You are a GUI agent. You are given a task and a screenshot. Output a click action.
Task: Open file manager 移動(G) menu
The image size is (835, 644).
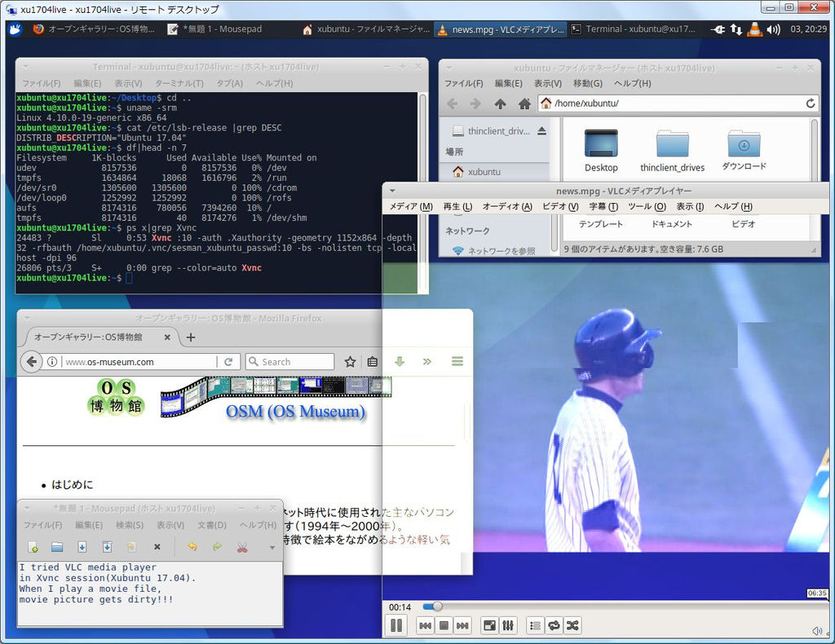588,84
